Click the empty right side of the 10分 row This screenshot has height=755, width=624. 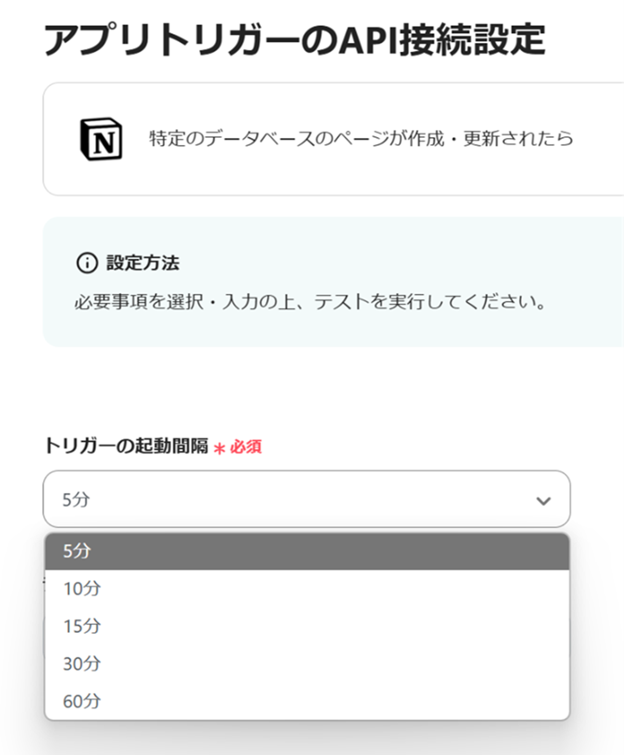[x=424, y=588]
